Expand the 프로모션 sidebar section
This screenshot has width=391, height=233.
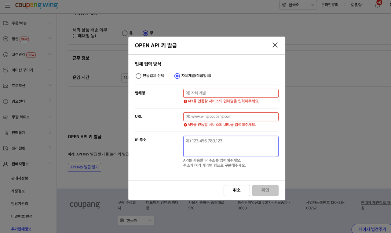point(50,86)
